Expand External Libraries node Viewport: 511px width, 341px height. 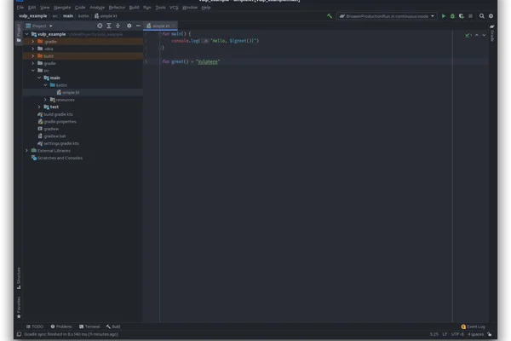click(x=26, y=150)
